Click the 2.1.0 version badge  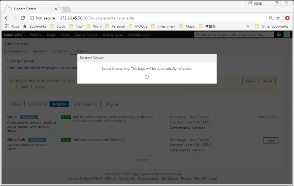pos(66,117)
